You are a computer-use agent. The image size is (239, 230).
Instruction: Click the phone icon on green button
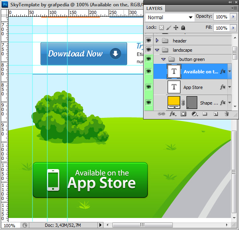[x=53, y=180]
